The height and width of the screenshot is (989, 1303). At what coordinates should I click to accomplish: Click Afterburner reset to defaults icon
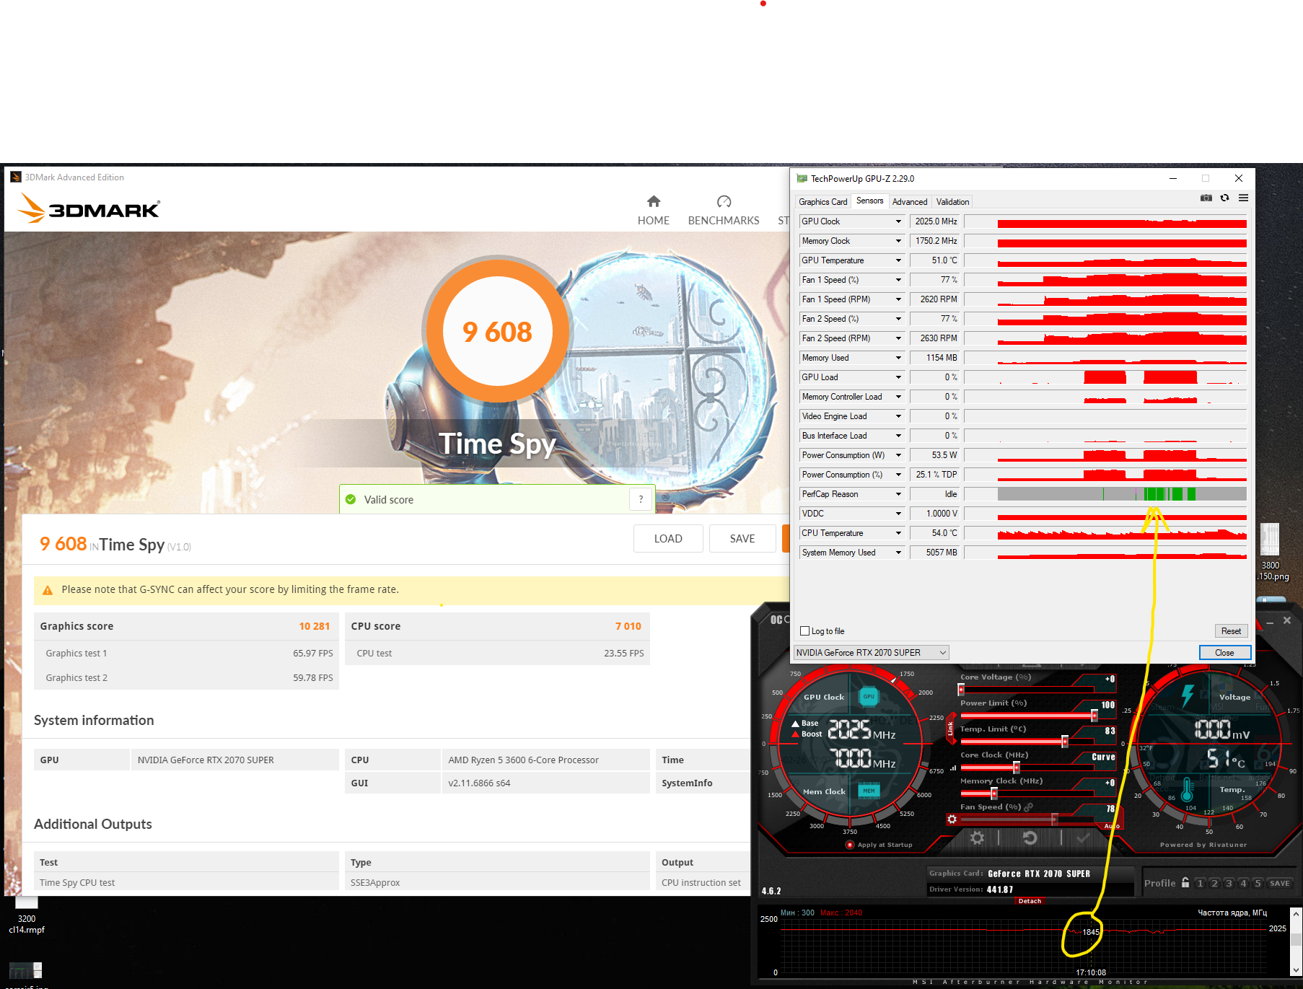pos(1030,838)
